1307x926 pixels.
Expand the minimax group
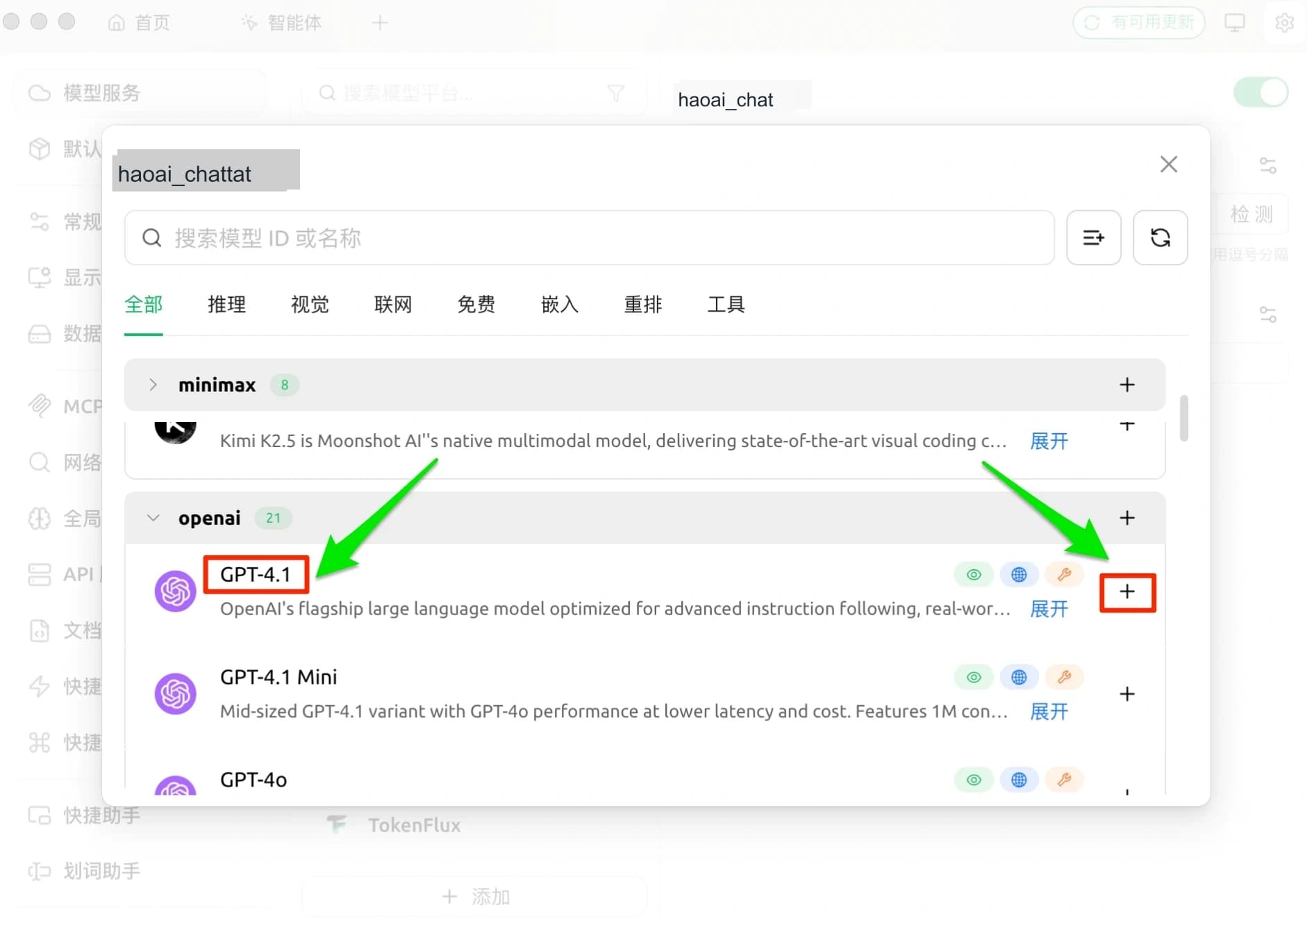coord(153,385)
